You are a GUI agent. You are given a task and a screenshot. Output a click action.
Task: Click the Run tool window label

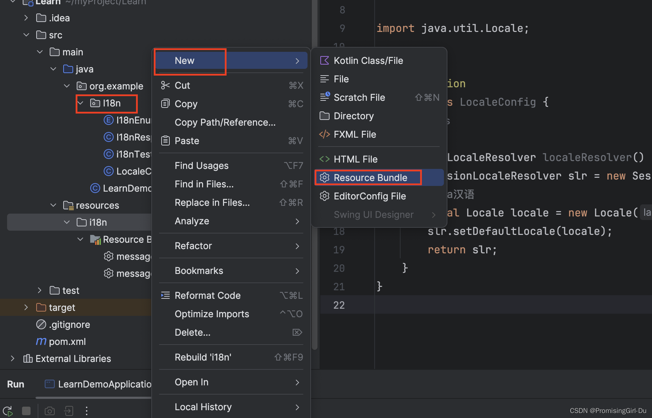tap(16, 384)
